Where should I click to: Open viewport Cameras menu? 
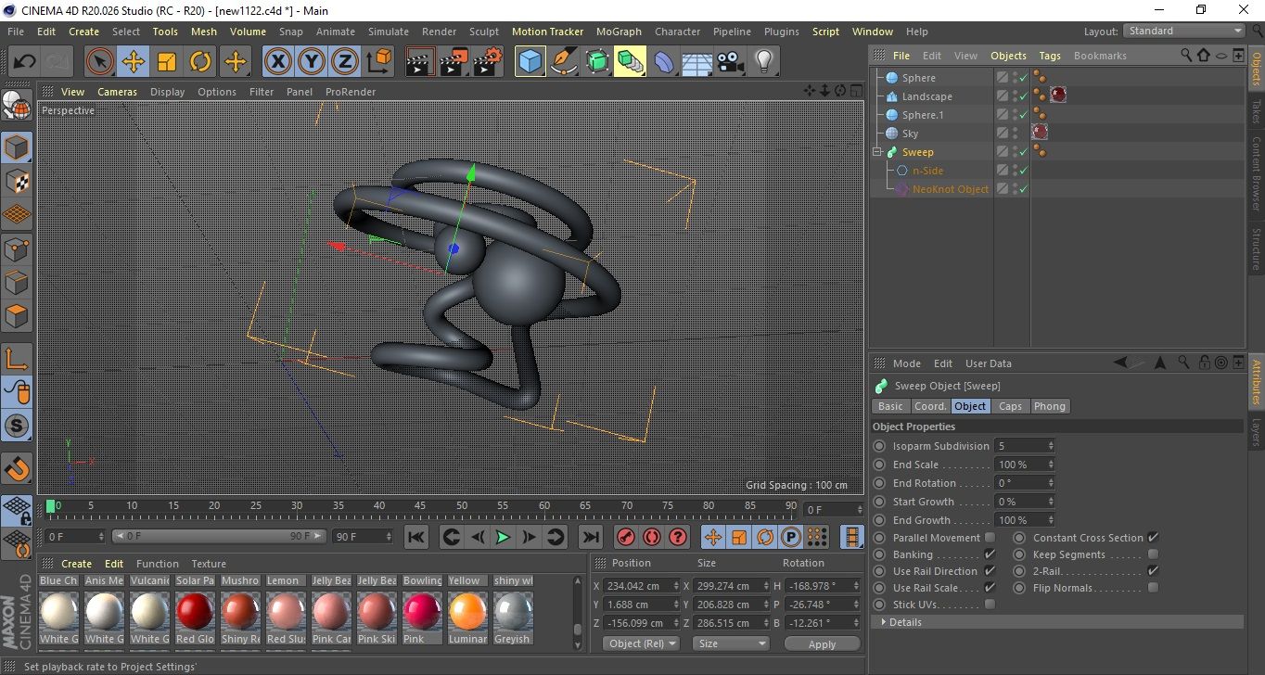tap(117, 92)
